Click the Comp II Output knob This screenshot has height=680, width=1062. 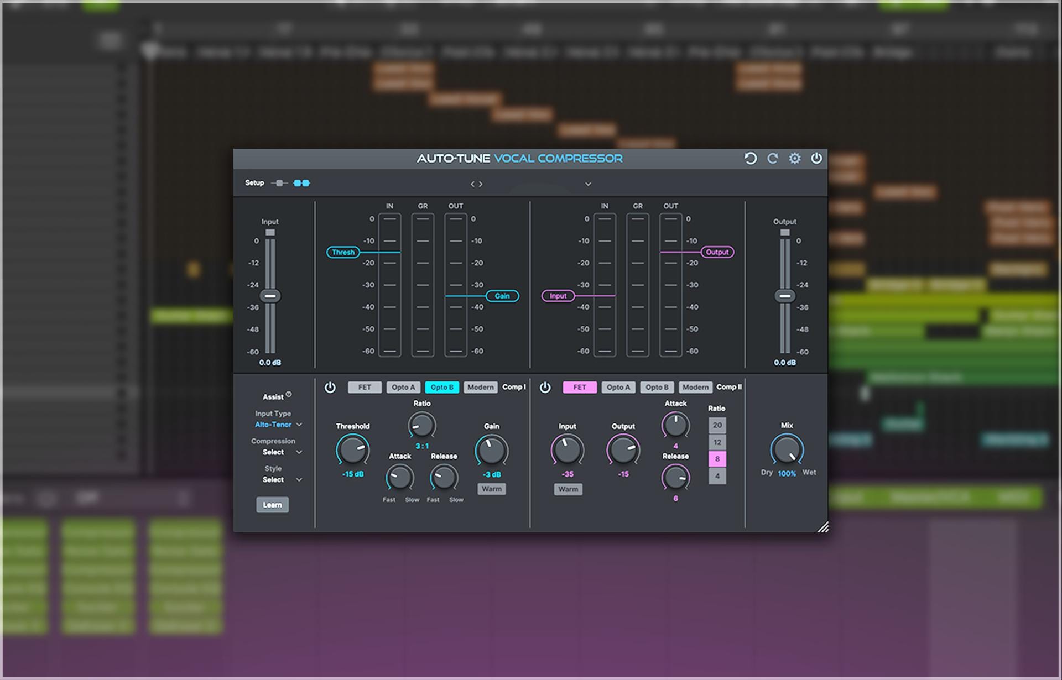[x=623, y=450]
